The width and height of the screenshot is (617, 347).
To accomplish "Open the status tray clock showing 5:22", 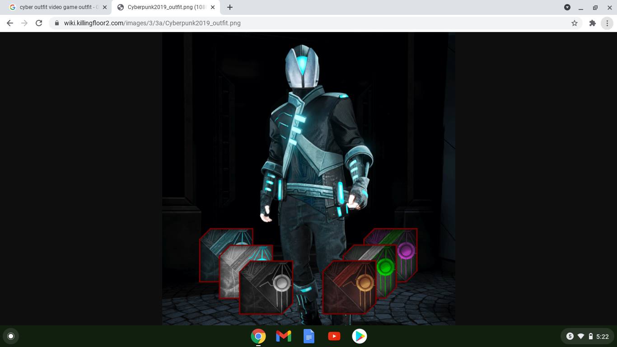I will (603, 337).
